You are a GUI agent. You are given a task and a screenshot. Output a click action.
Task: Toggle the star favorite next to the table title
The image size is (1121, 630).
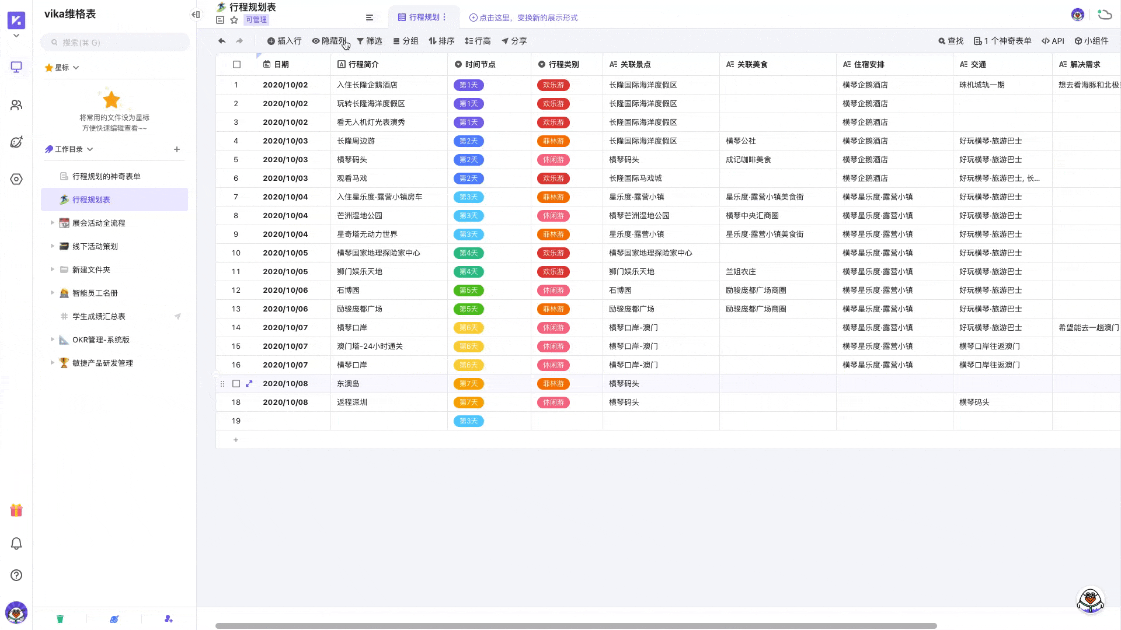point(234,19)
